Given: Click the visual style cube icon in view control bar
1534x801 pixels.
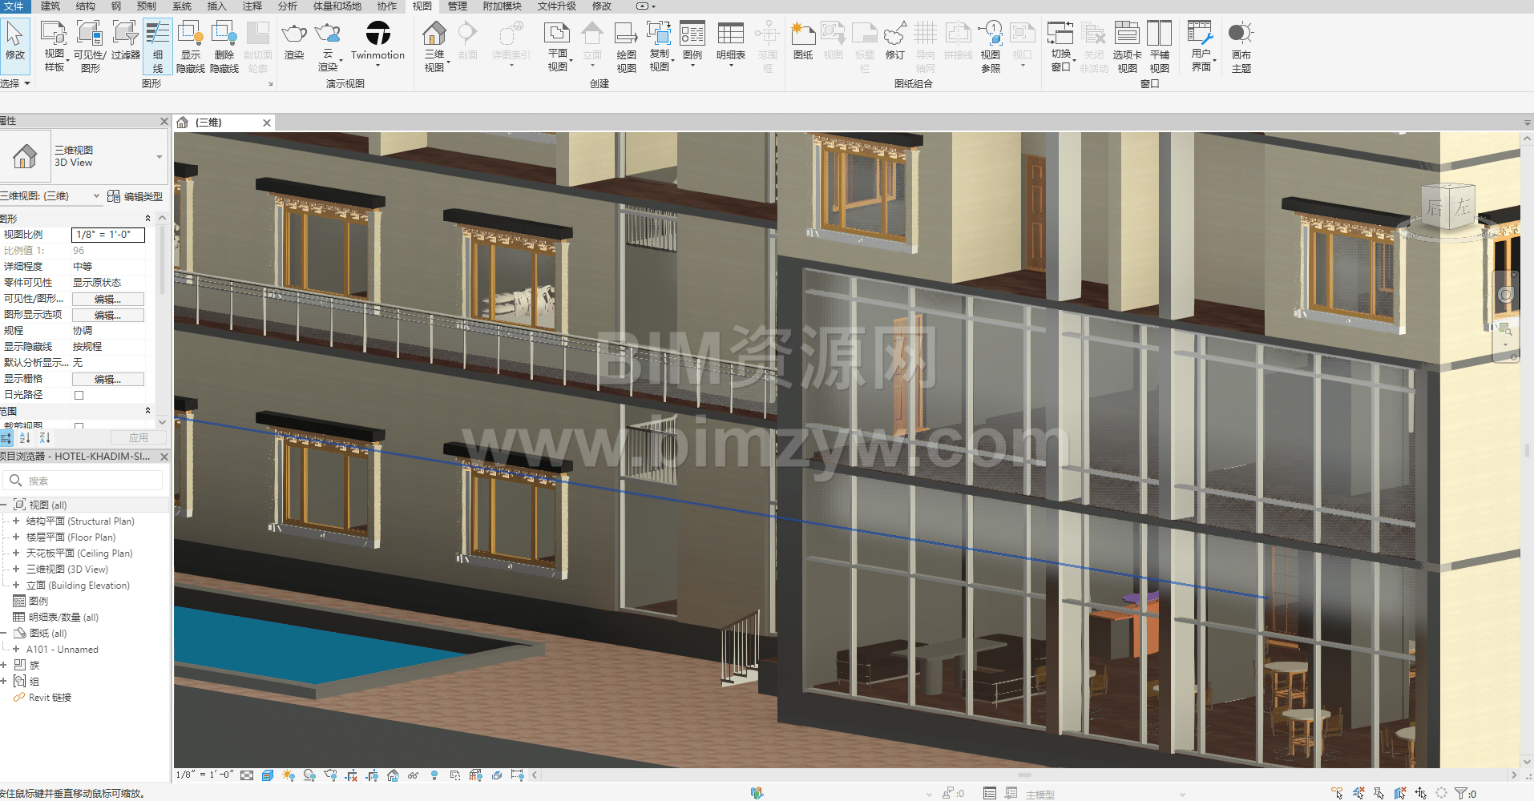Looking at the screenshot, I should pyautogui.click(x=268, y=775).
